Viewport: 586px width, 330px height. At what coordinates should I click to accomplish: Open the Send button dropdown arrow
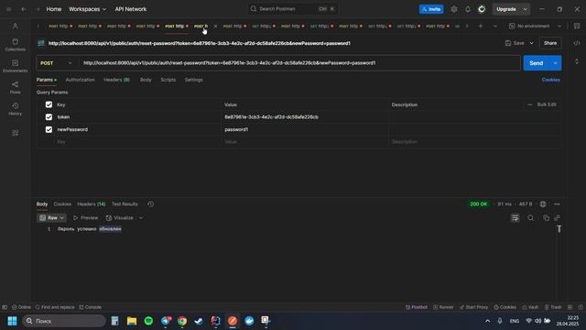pyautogui.click(x=556, y=63)
